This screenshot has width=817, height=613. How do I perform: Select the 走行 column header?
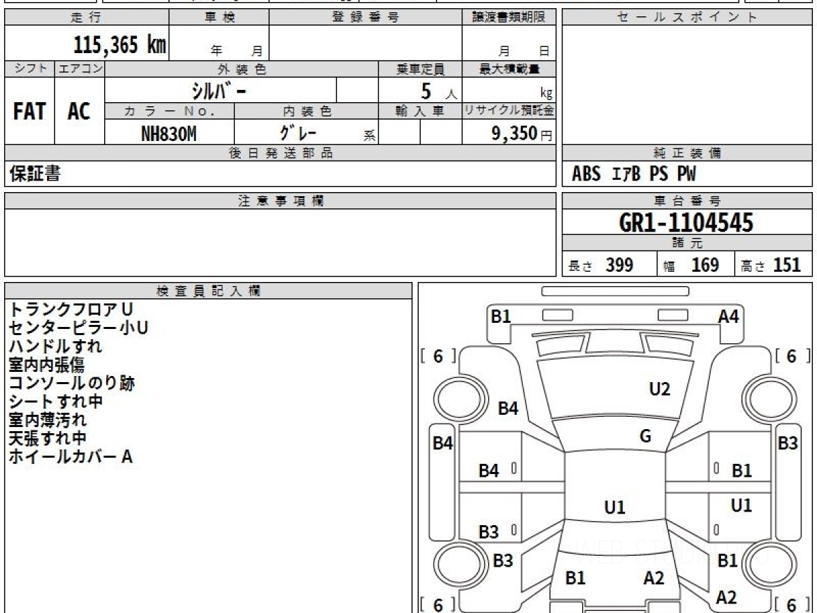point(86,18)
